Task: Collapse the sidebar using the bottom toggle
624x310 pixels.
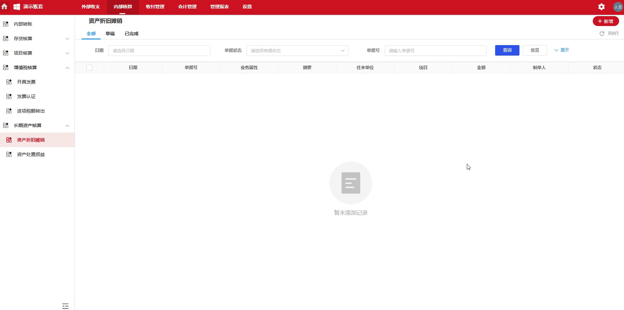Action: 65,306
